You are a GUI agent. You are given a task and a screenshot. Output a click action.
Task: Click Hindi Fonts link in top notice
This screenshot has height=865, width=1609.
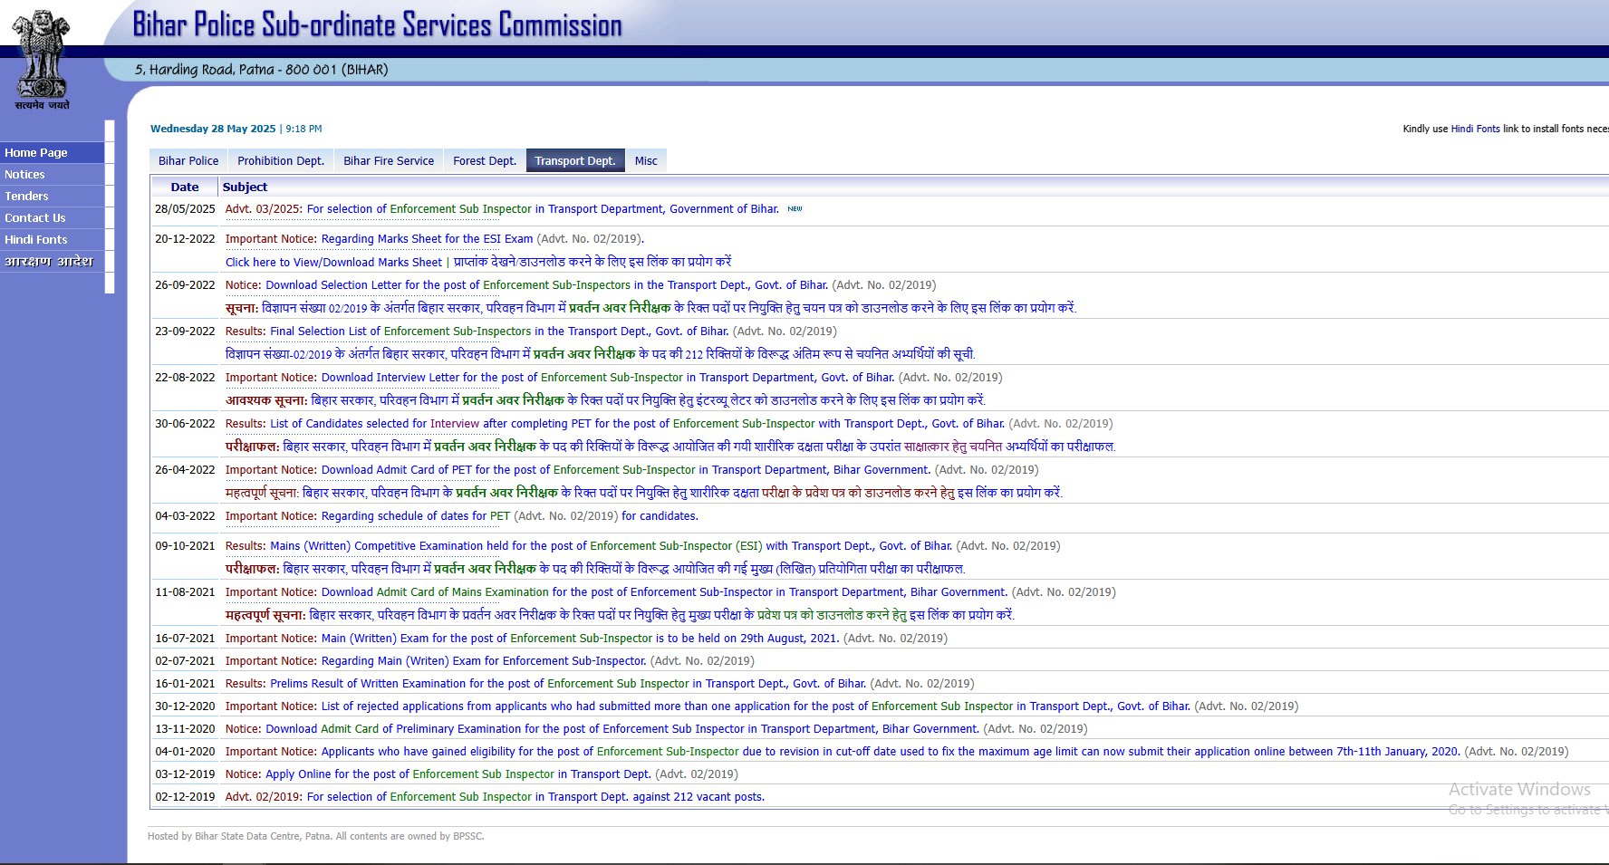tap(1475, 129)
